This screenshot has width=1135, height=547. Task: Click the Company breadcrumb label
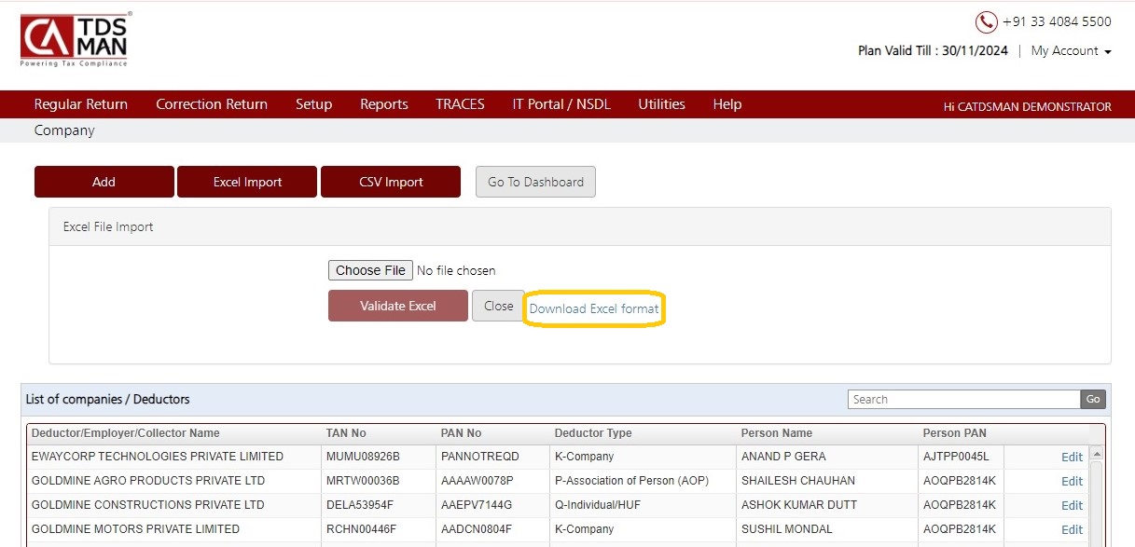pos(64,130)
